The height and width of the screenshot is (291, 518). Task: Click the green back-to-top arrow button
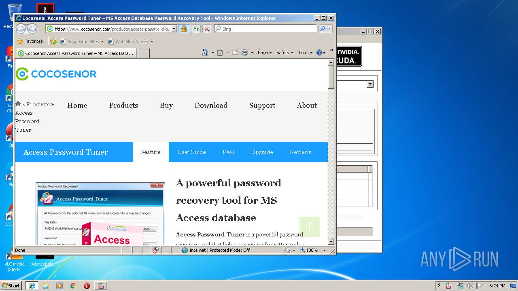click(310, 226)
